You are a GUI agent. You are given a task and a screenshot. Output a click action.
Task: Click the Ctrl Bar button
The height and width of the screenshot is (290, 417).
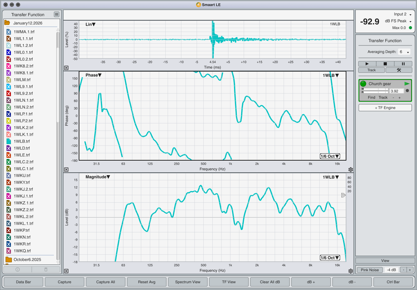click(x=393, y=282)
